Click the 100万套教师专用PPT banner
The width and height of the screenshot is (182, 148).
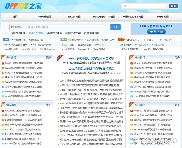[156, 29]
